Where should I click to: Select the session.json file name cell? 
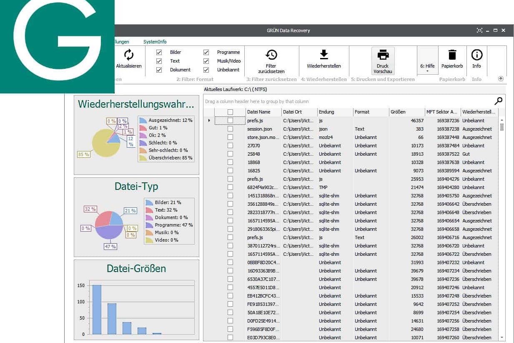(263, 129)
